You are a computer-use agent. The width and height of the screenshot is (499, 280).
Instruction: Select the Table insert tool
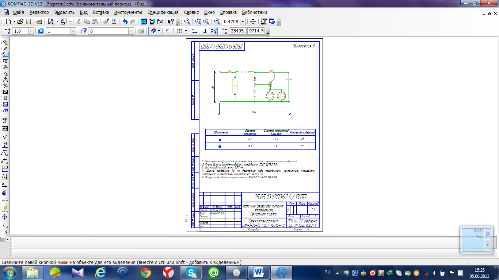(x=5, y=129)
